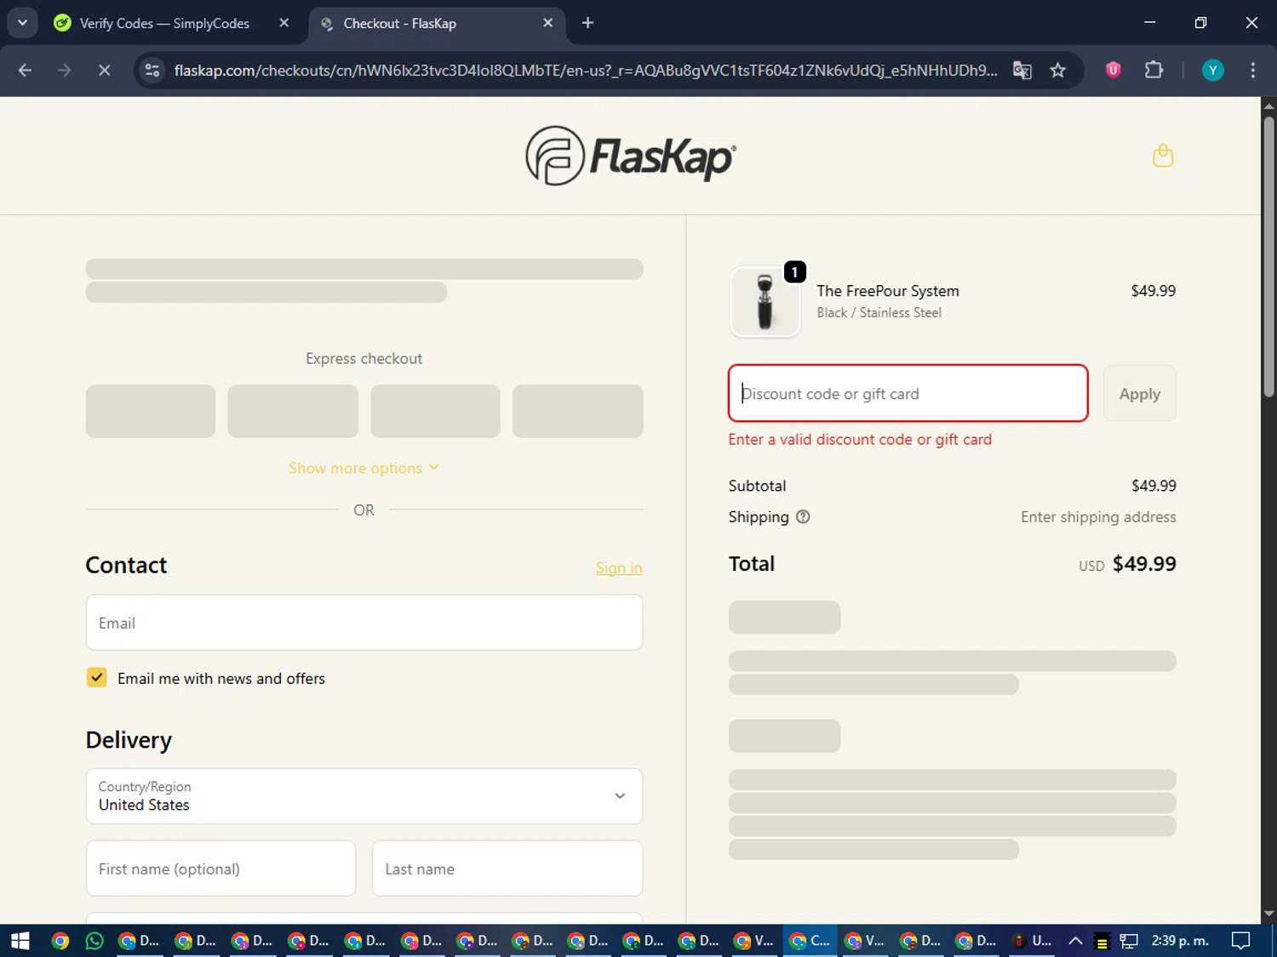Open WhatsApp from taskbar
Image resolution: width=1277 pixels, height=957 pixels.
coord(94,941)
